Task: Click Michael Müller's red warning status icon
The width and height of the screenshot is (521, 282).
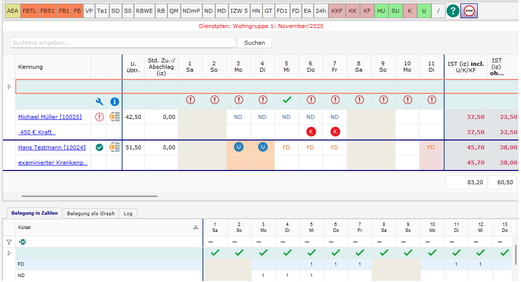Action: [99, 117]
